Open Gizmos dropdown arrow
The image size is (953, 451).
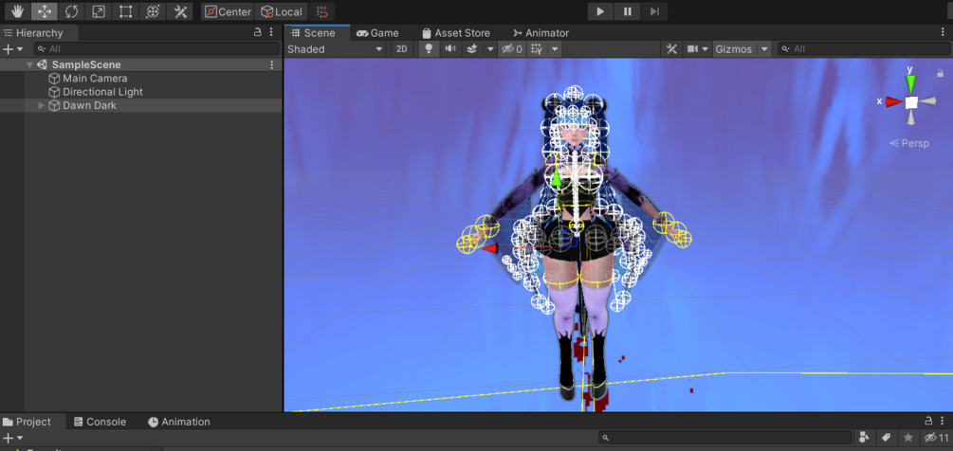[764, 49]
